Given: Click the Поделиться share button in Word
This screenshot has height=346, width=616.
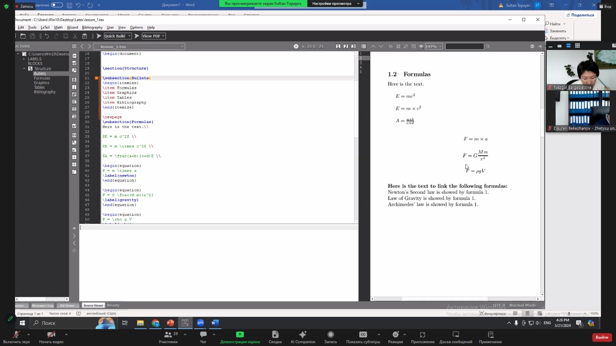Looking at the screenshot, I should [580, 15].
